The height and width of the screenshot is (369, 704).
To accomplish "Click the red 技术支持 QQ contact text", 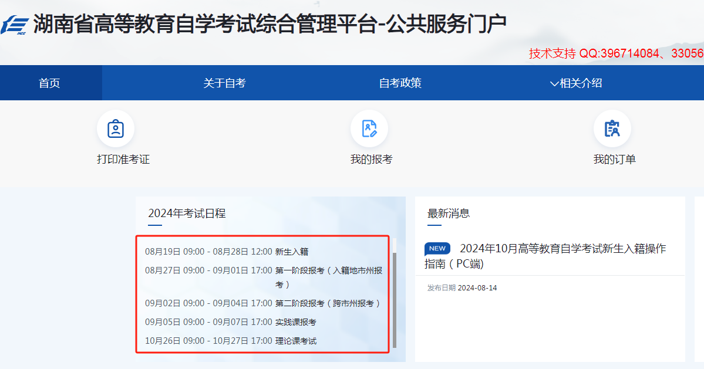I will [615, 53].
